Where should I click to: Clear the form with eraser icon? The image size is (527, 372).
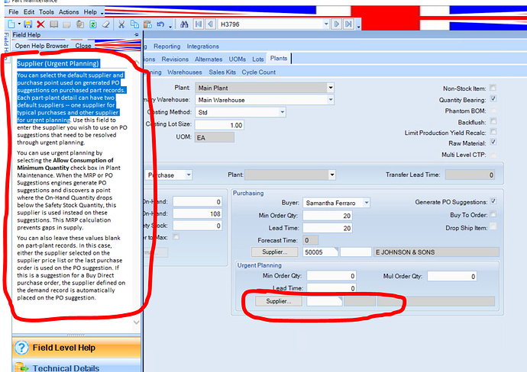click(106, 24)
